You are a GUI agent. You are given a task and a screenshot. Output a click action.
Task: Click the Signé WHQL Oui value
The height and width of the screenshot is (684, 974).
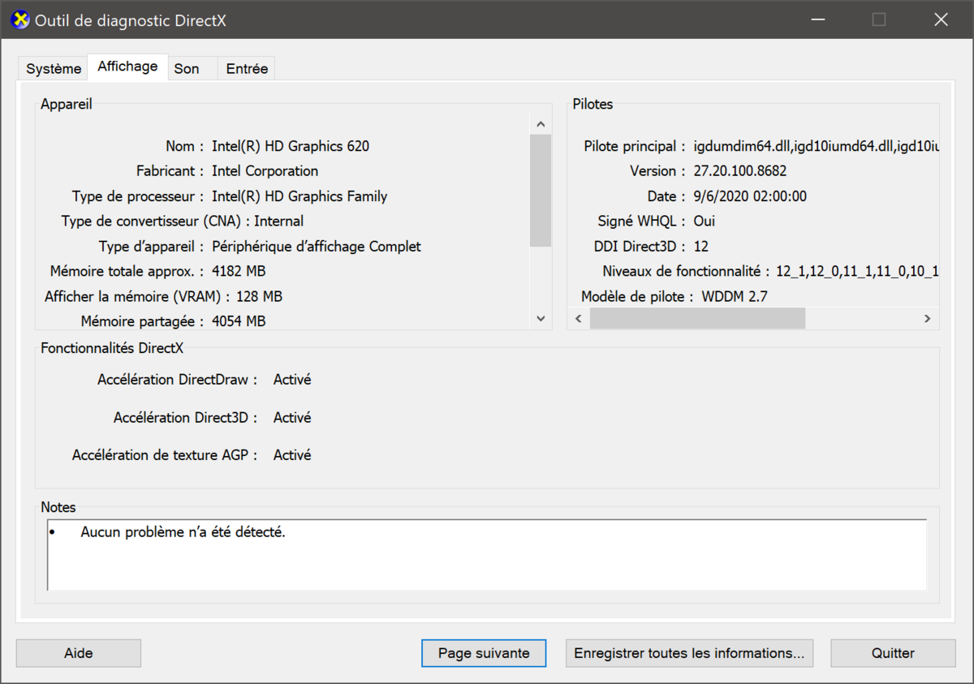704,221
